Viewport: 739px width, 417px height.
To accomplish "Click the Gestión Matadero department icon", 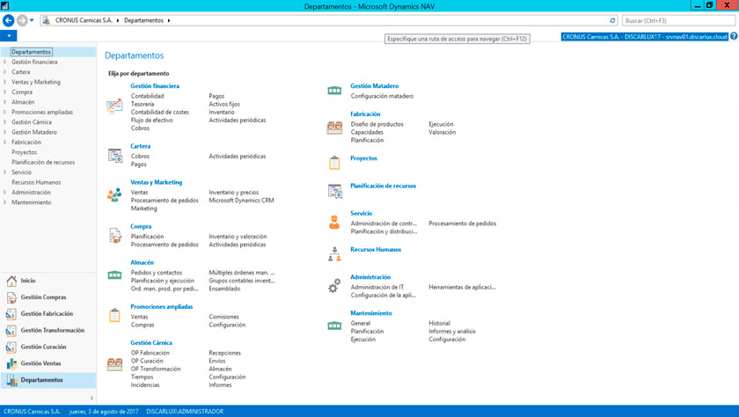I will click(x=334, y=91).
